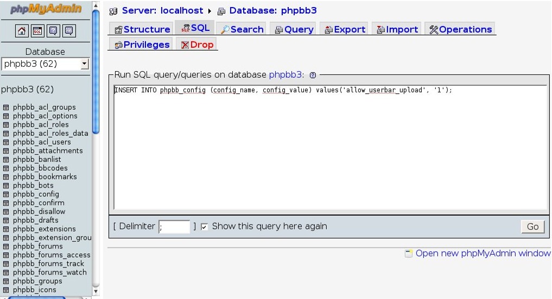Screen dimensions: 552x299
Task: Open the Operations tab
Action: click(x=460, y=29)
